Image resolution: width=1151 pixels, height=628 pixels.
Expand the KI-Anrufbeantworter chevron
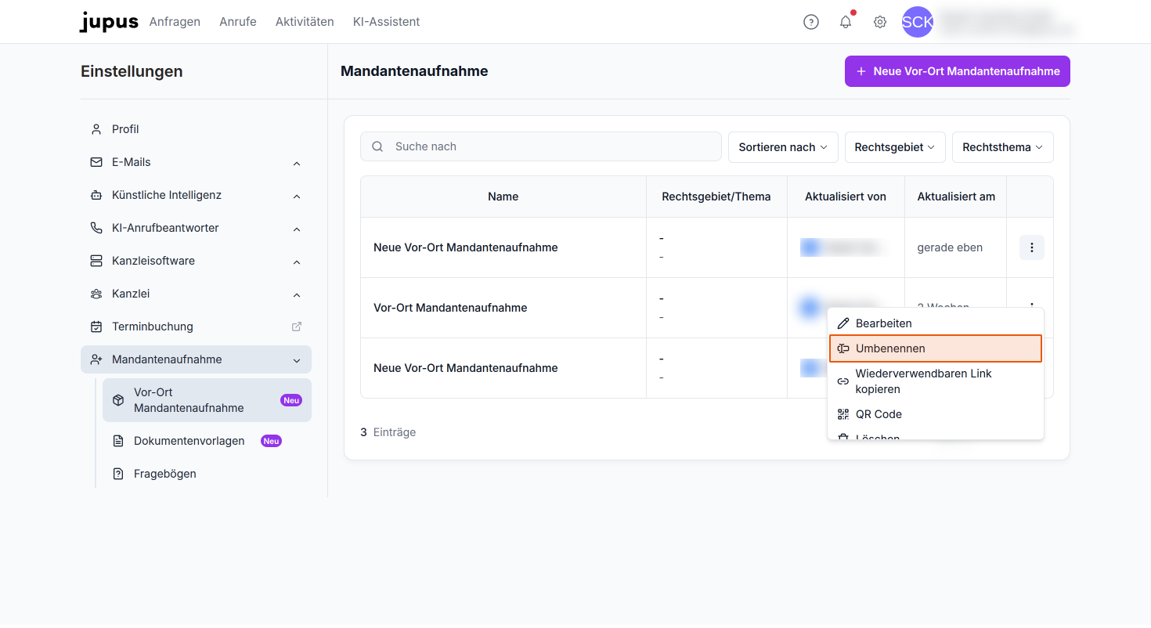coord(297,229)
